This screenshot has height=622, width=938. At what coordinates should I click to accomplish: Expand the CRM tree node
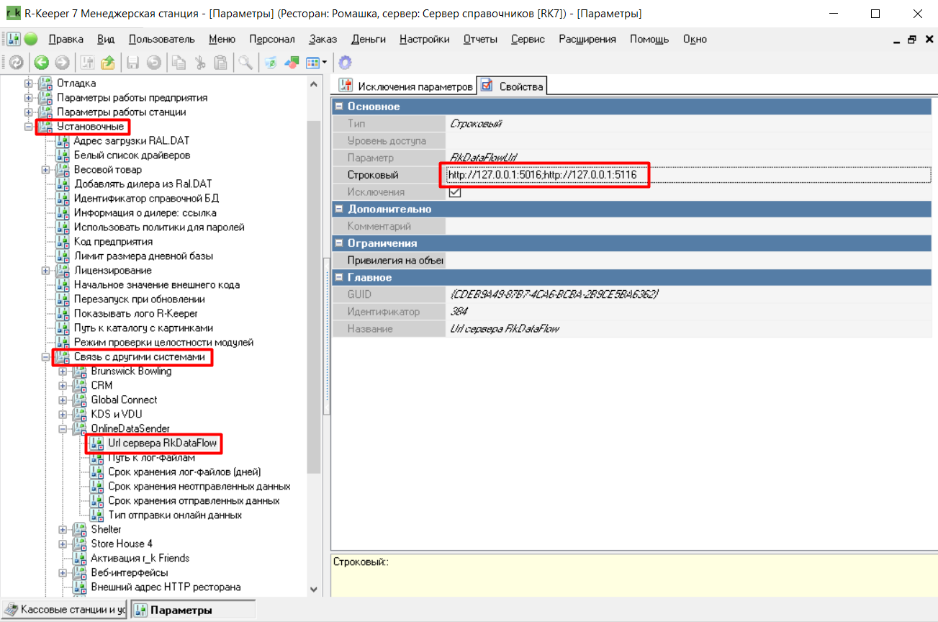(x=63, y=386)
